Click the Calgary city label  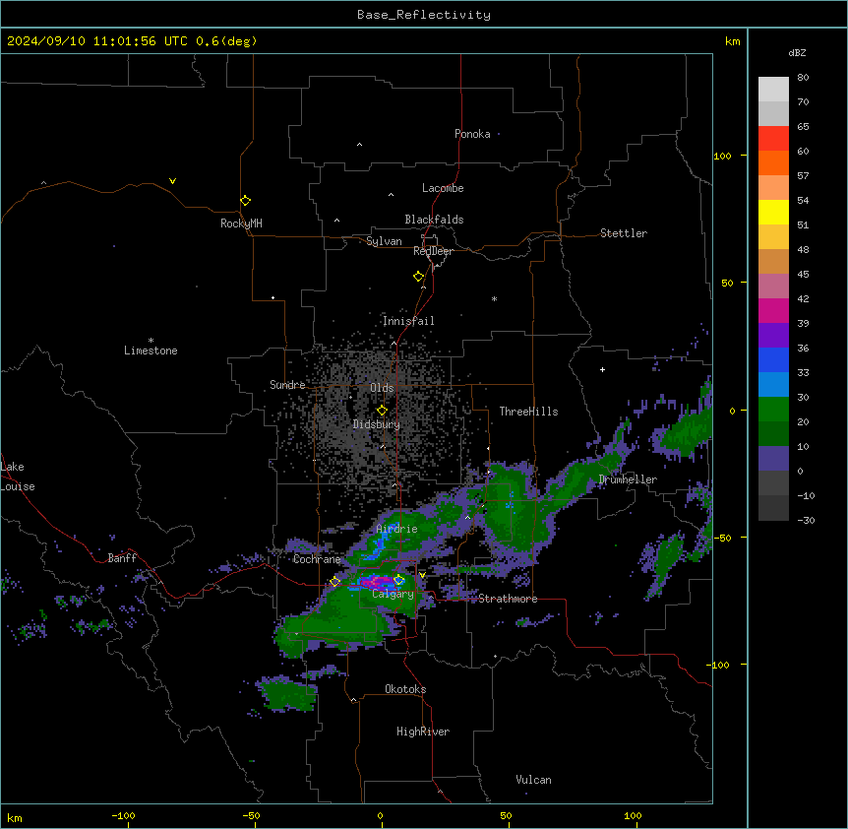pos(393,594)
